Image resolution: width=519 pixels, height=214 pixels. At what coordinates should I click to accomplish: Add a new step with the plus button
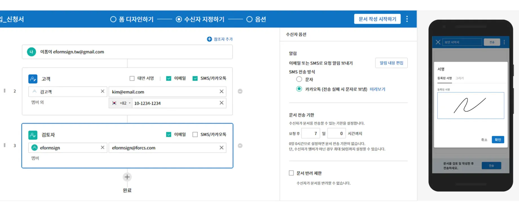pyautogui.click(x=127, y=177)
